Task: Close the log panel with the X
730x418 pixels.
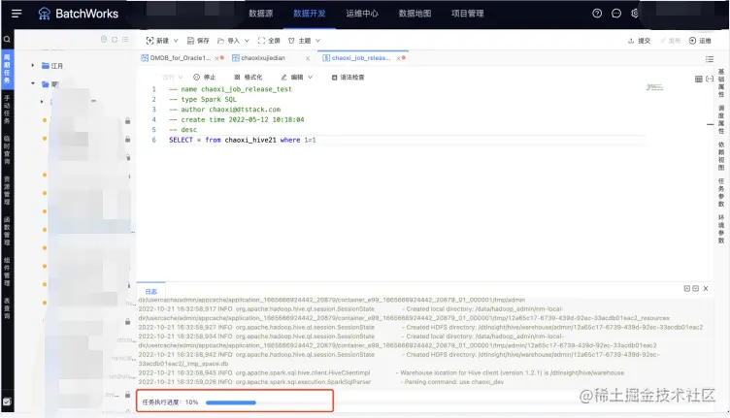Action: click(706, 288)
